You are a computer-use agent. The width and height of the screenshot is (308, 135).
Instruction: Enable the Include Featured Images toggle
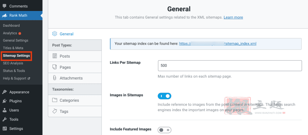pos(164,130)
